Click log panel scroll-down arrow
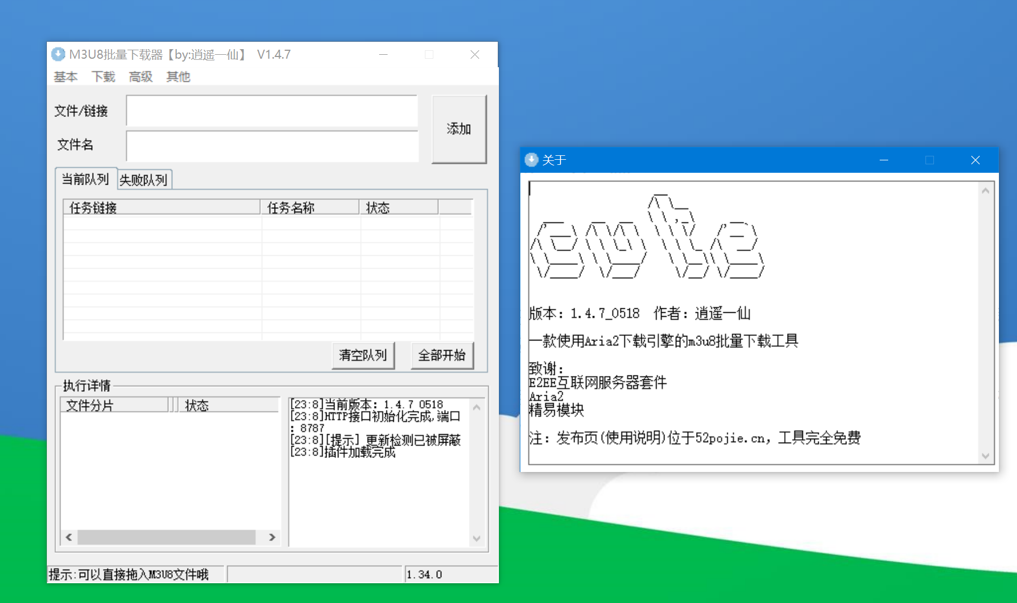The image size is (1017, 603). point(476,538)
